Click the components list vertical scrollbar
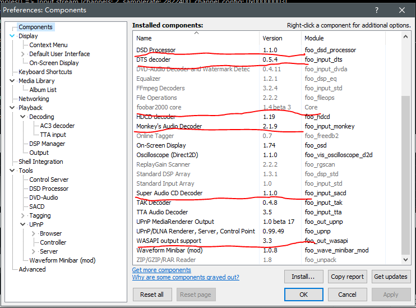Screen dimensions: 416x308 click(x=406, y=168)
